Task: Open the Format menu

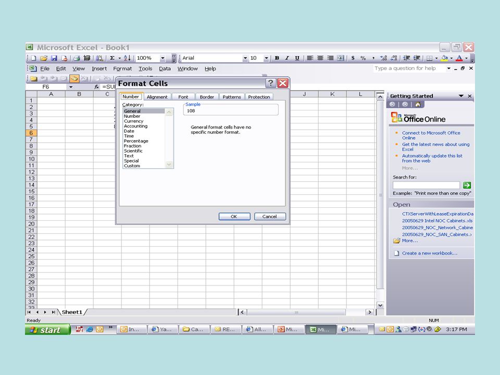Action: coord(122,69)
